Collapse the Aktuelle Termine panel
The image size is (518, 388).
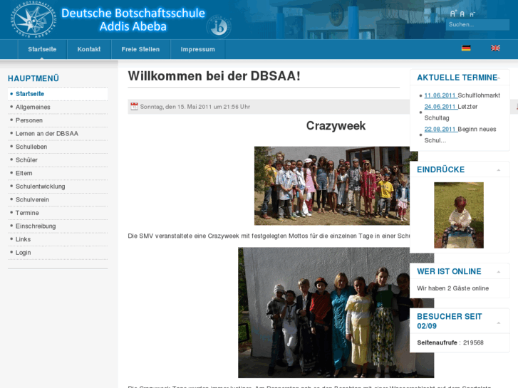click(x=499, y=78)
